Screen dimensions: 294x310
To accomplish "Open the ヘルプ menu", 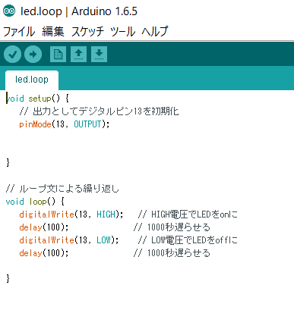I will [x=154, y=32].
